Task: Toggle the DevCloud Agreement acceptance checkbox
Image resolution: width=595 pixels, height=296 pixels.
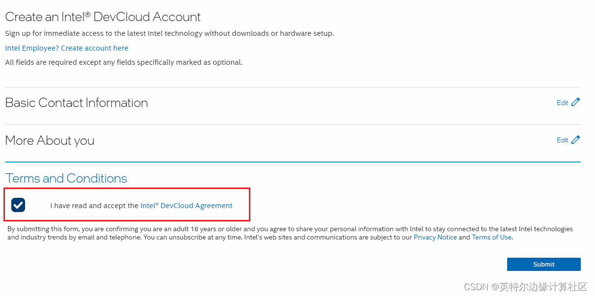Action: pos(18,205)
